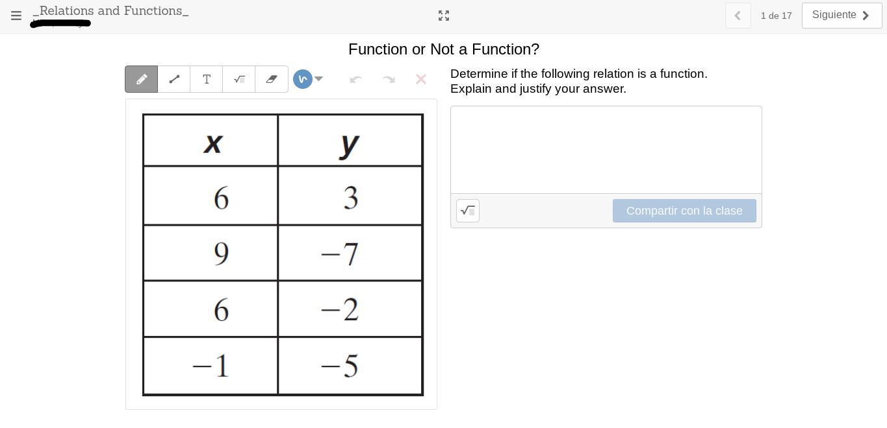Select the eraser tool
Image resolution: width=887 pixels, height=428 pixels.
272,79
